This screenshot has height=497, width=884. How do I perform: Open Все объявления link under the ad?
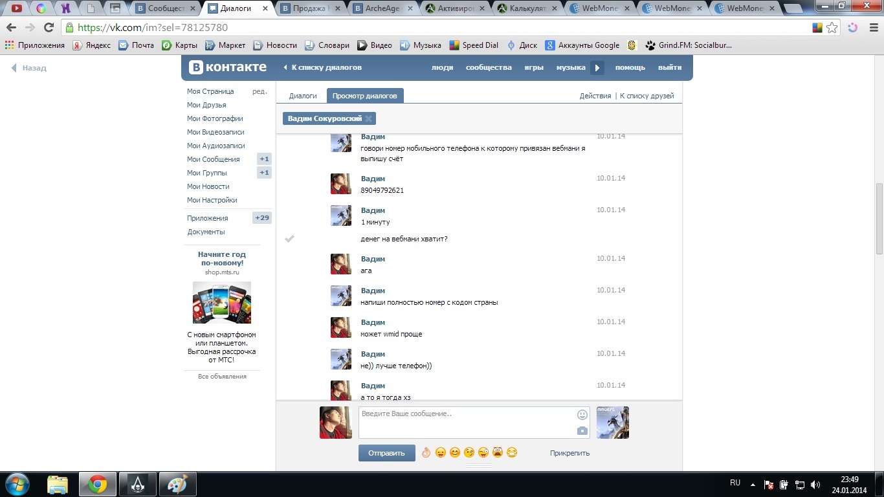(x=222, y=376)
